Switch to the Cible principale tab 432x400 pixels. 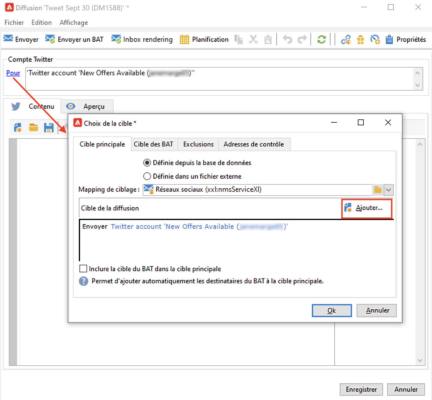[102, 144]
